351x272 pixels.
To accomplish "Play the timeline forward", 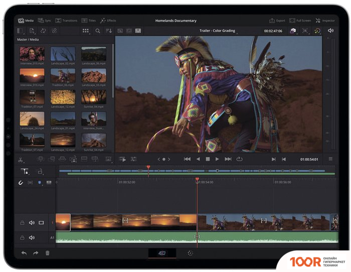I will click(217, 159).
